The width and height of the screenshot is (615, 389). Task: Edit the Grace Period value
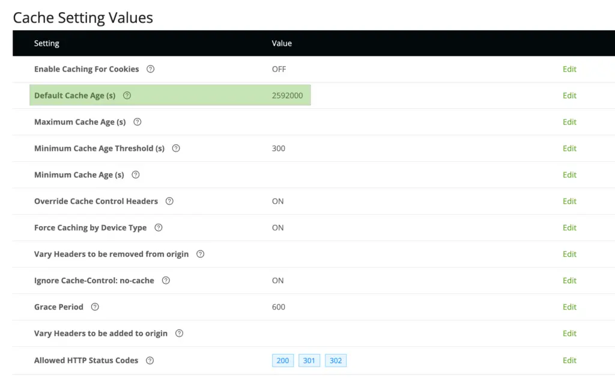569,307
